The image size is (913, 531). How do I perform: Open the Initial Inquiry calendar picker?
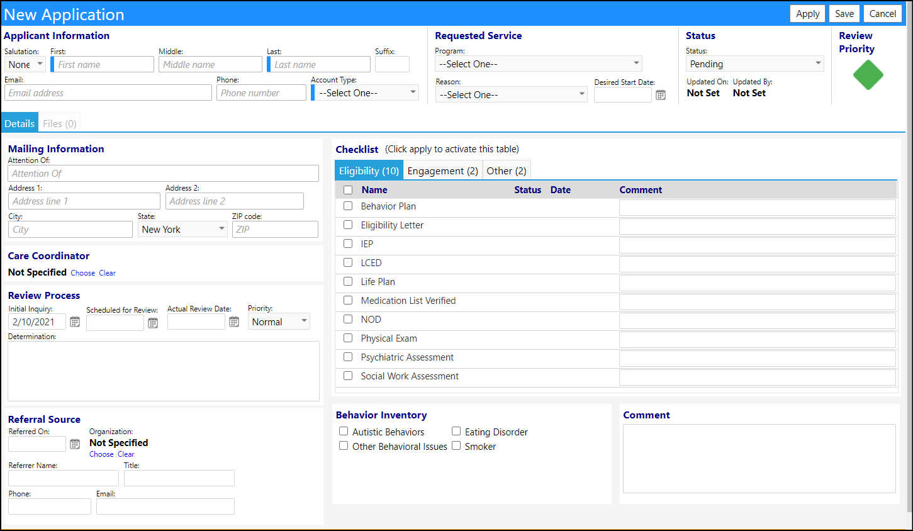click(x=75, y=322)
